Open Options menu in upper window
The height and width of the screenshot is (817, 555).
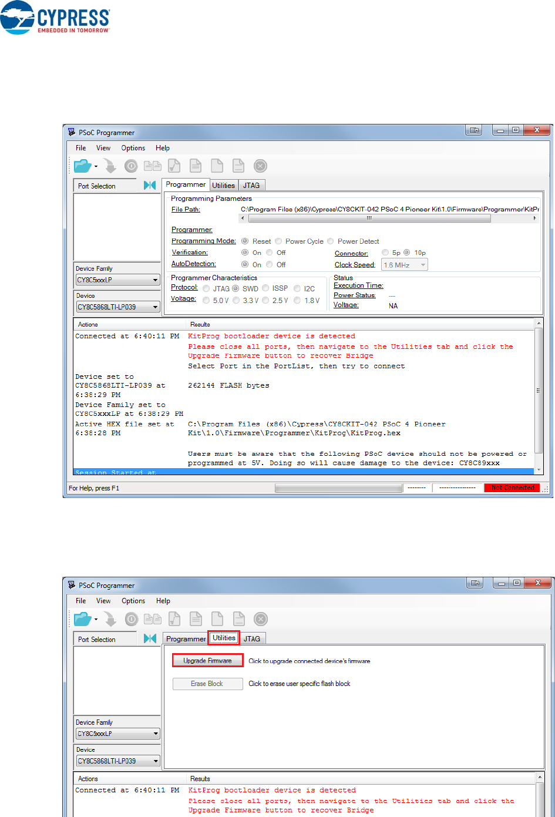click(x=133, y=148)
